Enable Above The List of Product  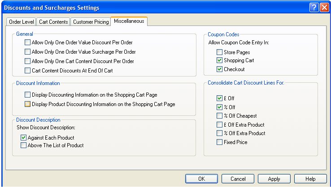24,145
